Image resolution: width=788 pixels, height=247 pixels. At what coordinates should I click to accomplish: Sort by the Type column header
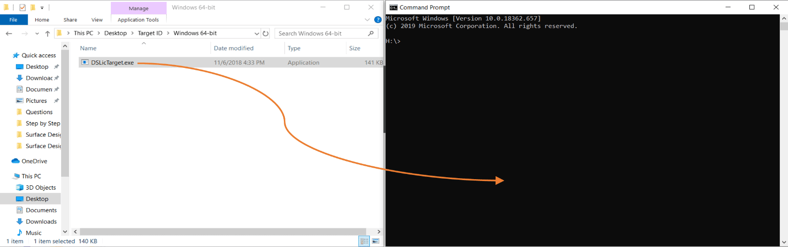pos(294,48)
